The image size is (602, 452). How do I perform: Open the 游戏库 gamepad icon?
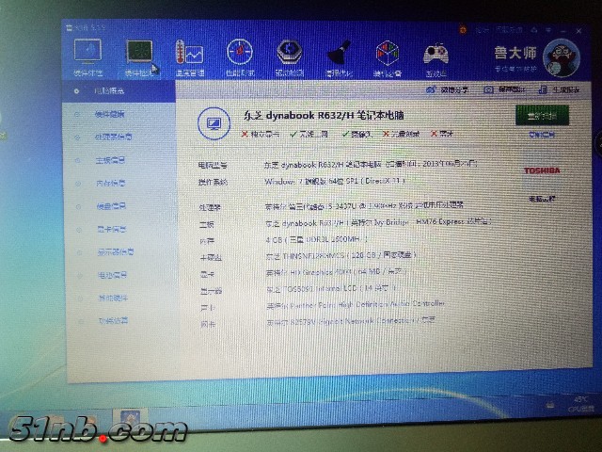(x=435, y=55)
